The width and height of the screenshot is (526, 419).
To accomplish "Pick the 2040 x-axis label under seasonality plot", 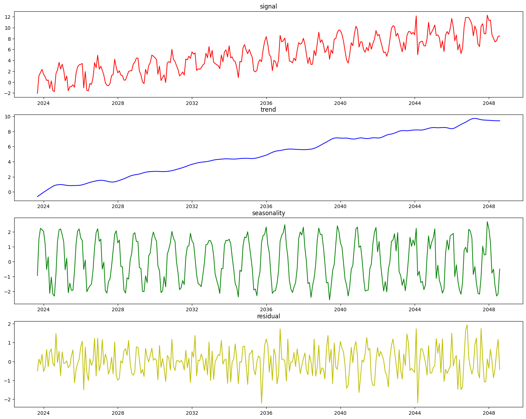I will (340, 309).
